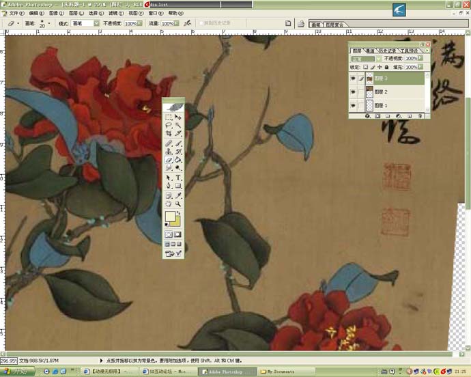The image size is (471, 377).
Task: Open layer blend mode dropdown
Action: (378, 59)
